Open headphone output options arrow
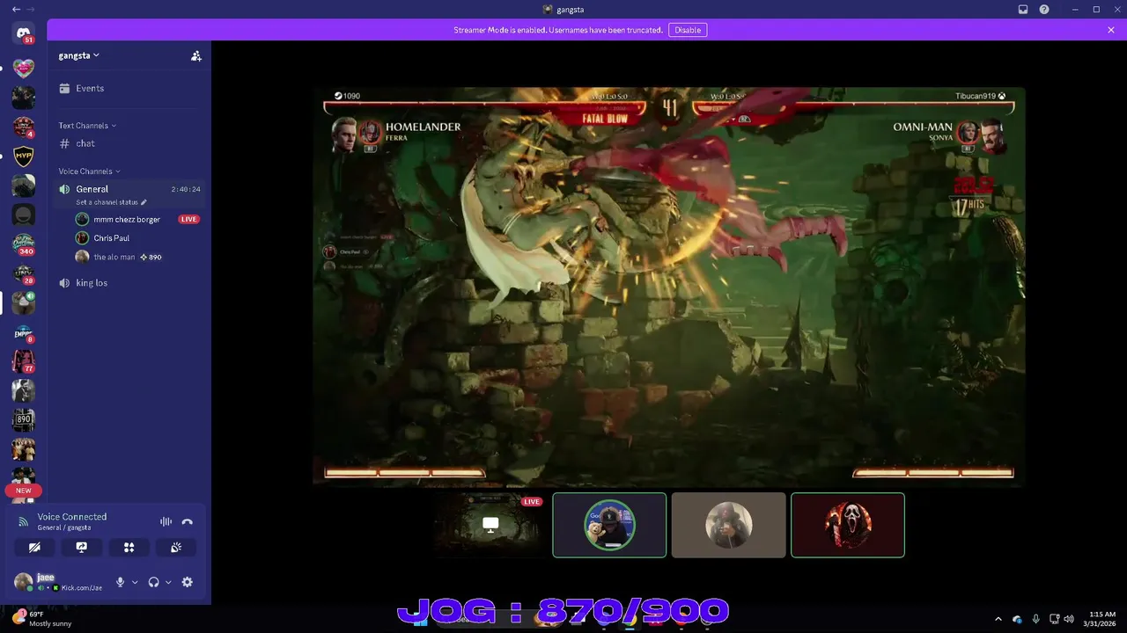1127x633 pixels. (168, 582)
